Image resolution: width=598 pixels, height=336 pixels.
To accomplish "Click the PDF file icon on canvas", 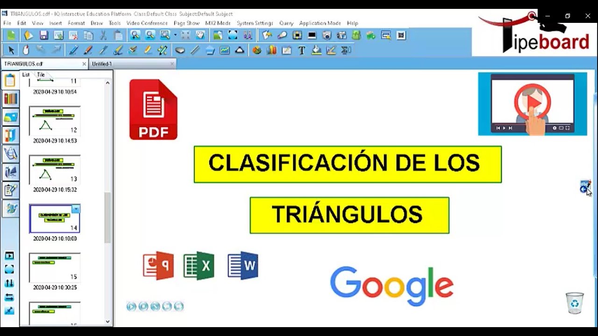I will (x=153, y=110).
